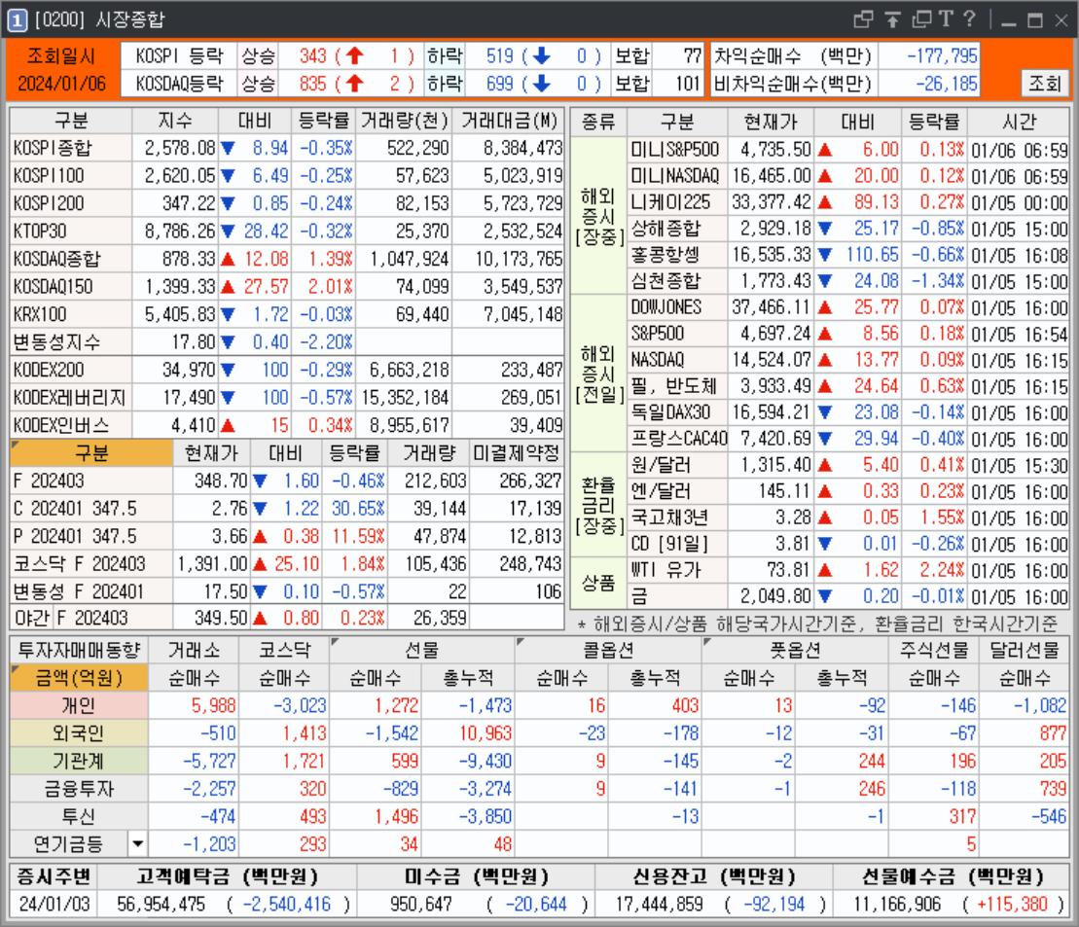Open help with the question mark icon
The width and height of the screenshot is (1079, 927).
969,19
